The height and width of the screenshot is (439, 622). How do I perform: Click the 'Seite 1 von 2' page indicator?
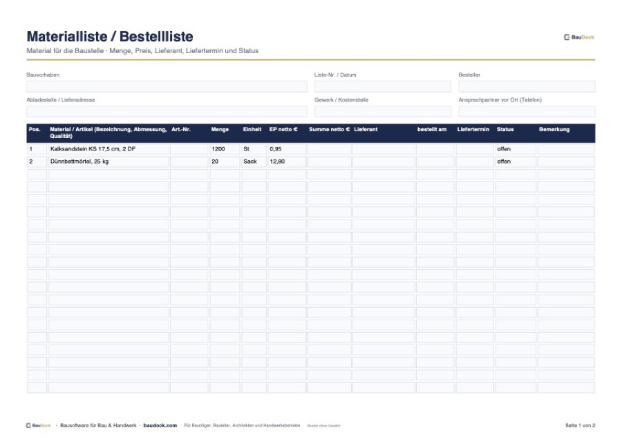tap(580, 425)
